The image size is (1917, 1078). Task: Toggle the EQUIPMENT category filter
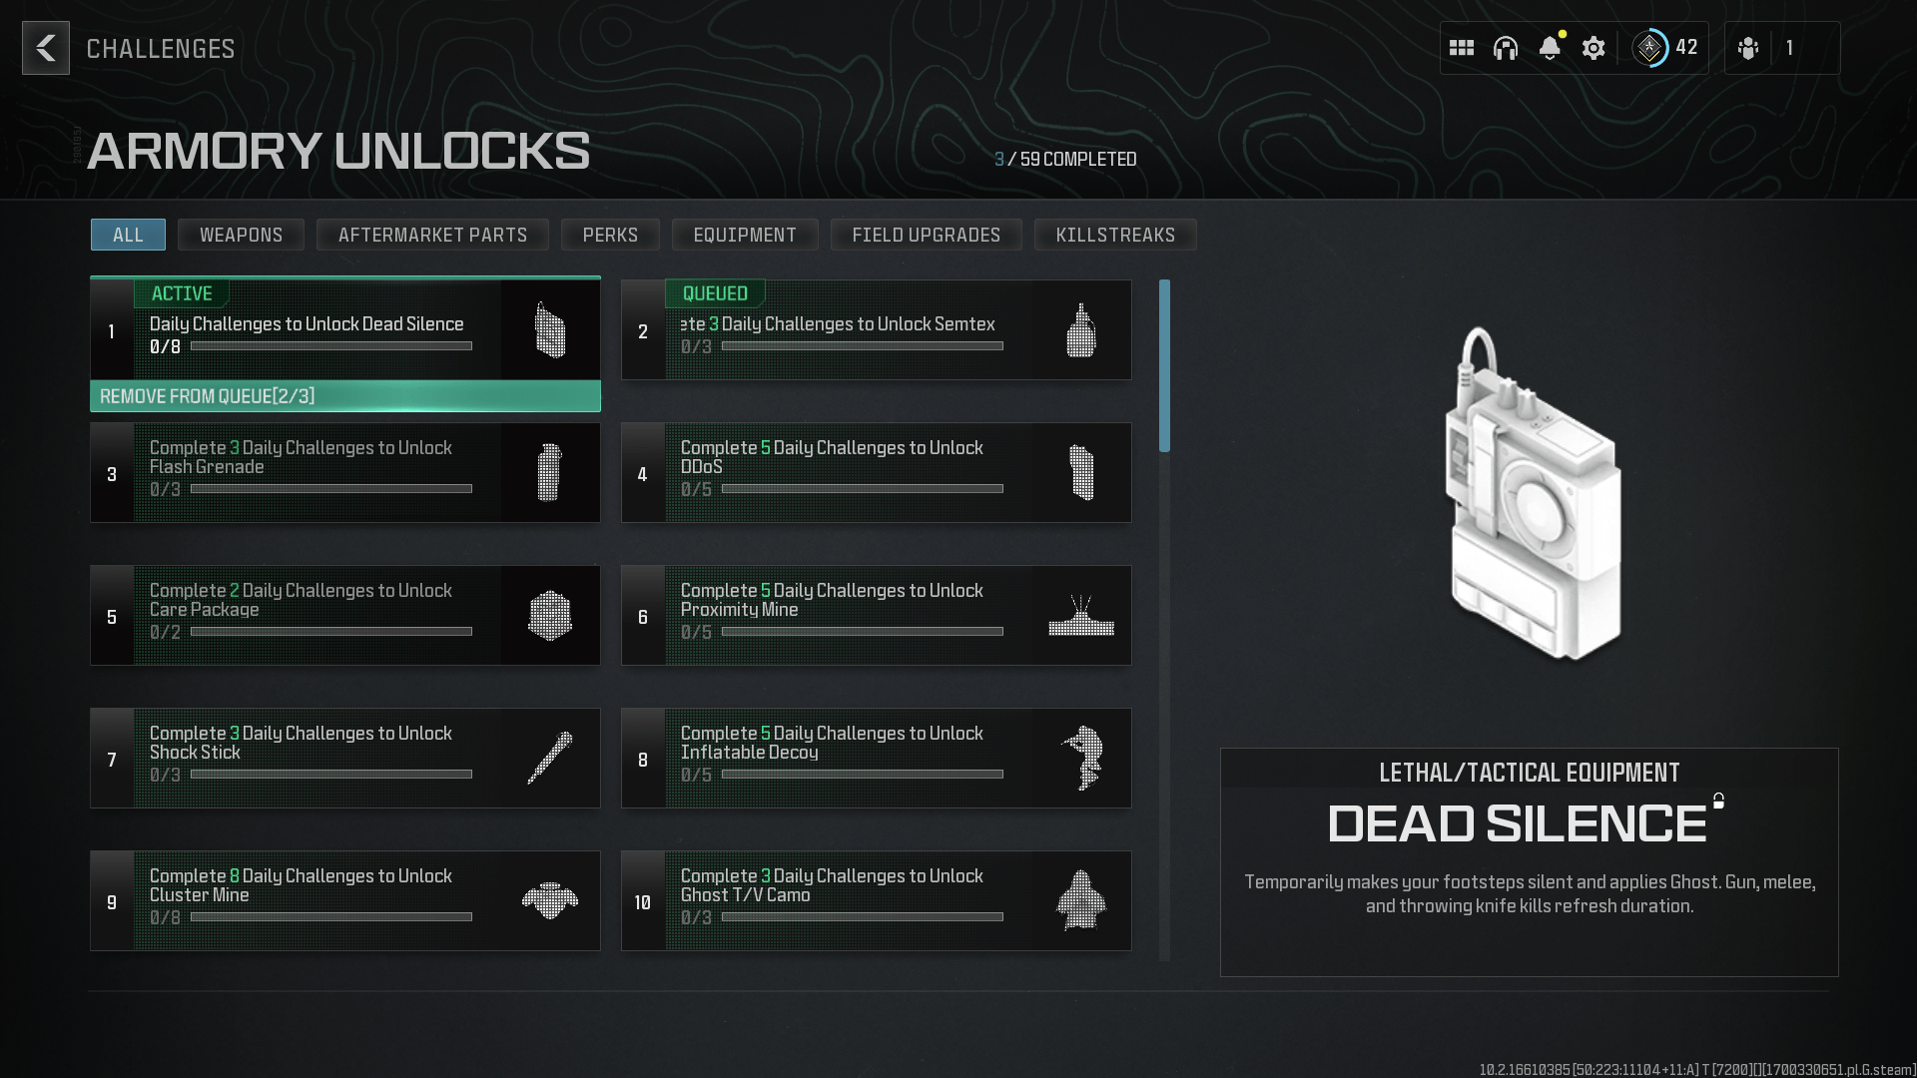pos(744,235)
